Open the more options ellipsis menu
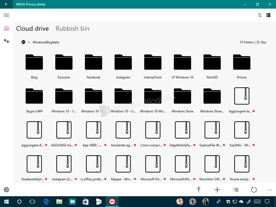The width and height of the screenshot is (276, 207). click(269, 190)
